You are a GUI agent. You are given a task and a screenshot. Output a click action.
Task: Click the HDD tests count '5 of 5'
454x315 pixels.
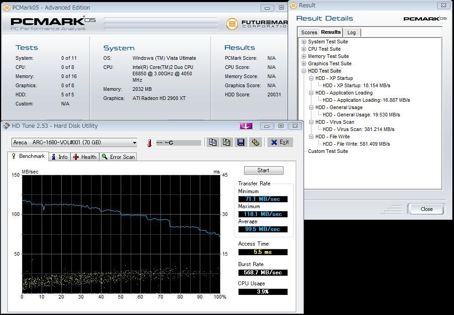[x=68, y=95]
